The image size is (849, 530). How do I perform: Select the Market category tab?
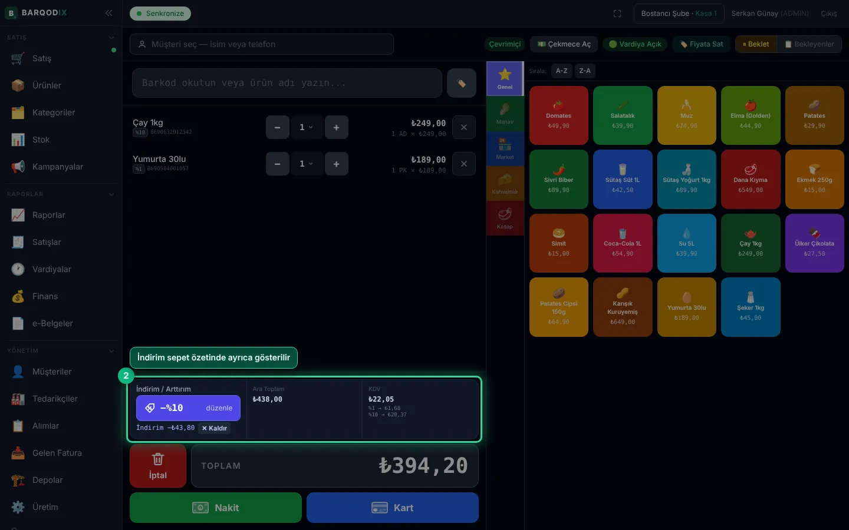505,148
